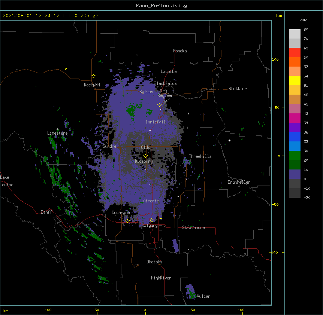Click the Ponoka city label

pos(180,51)
